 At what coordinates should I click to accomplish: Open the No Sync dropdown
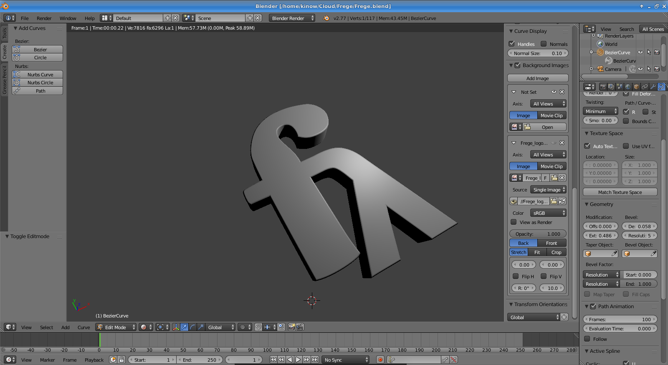(x=346, y=360)
